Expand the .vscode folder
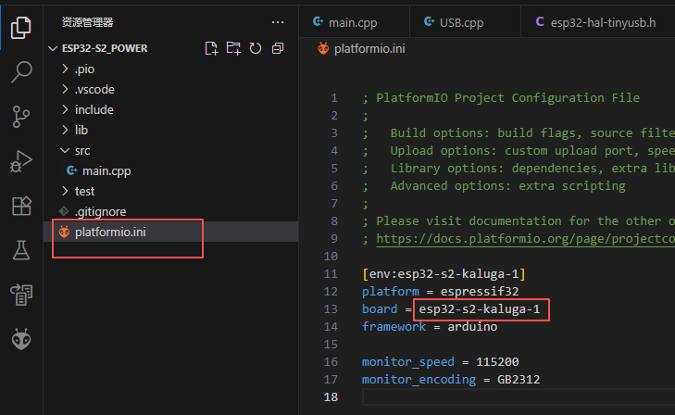Screen dimensions: 675x415 (x=65, y=89)
